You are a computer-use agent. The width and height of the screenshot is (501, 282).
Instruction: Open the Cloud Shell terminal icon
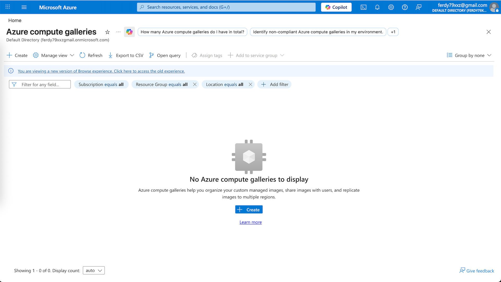[x=363, y=7]
